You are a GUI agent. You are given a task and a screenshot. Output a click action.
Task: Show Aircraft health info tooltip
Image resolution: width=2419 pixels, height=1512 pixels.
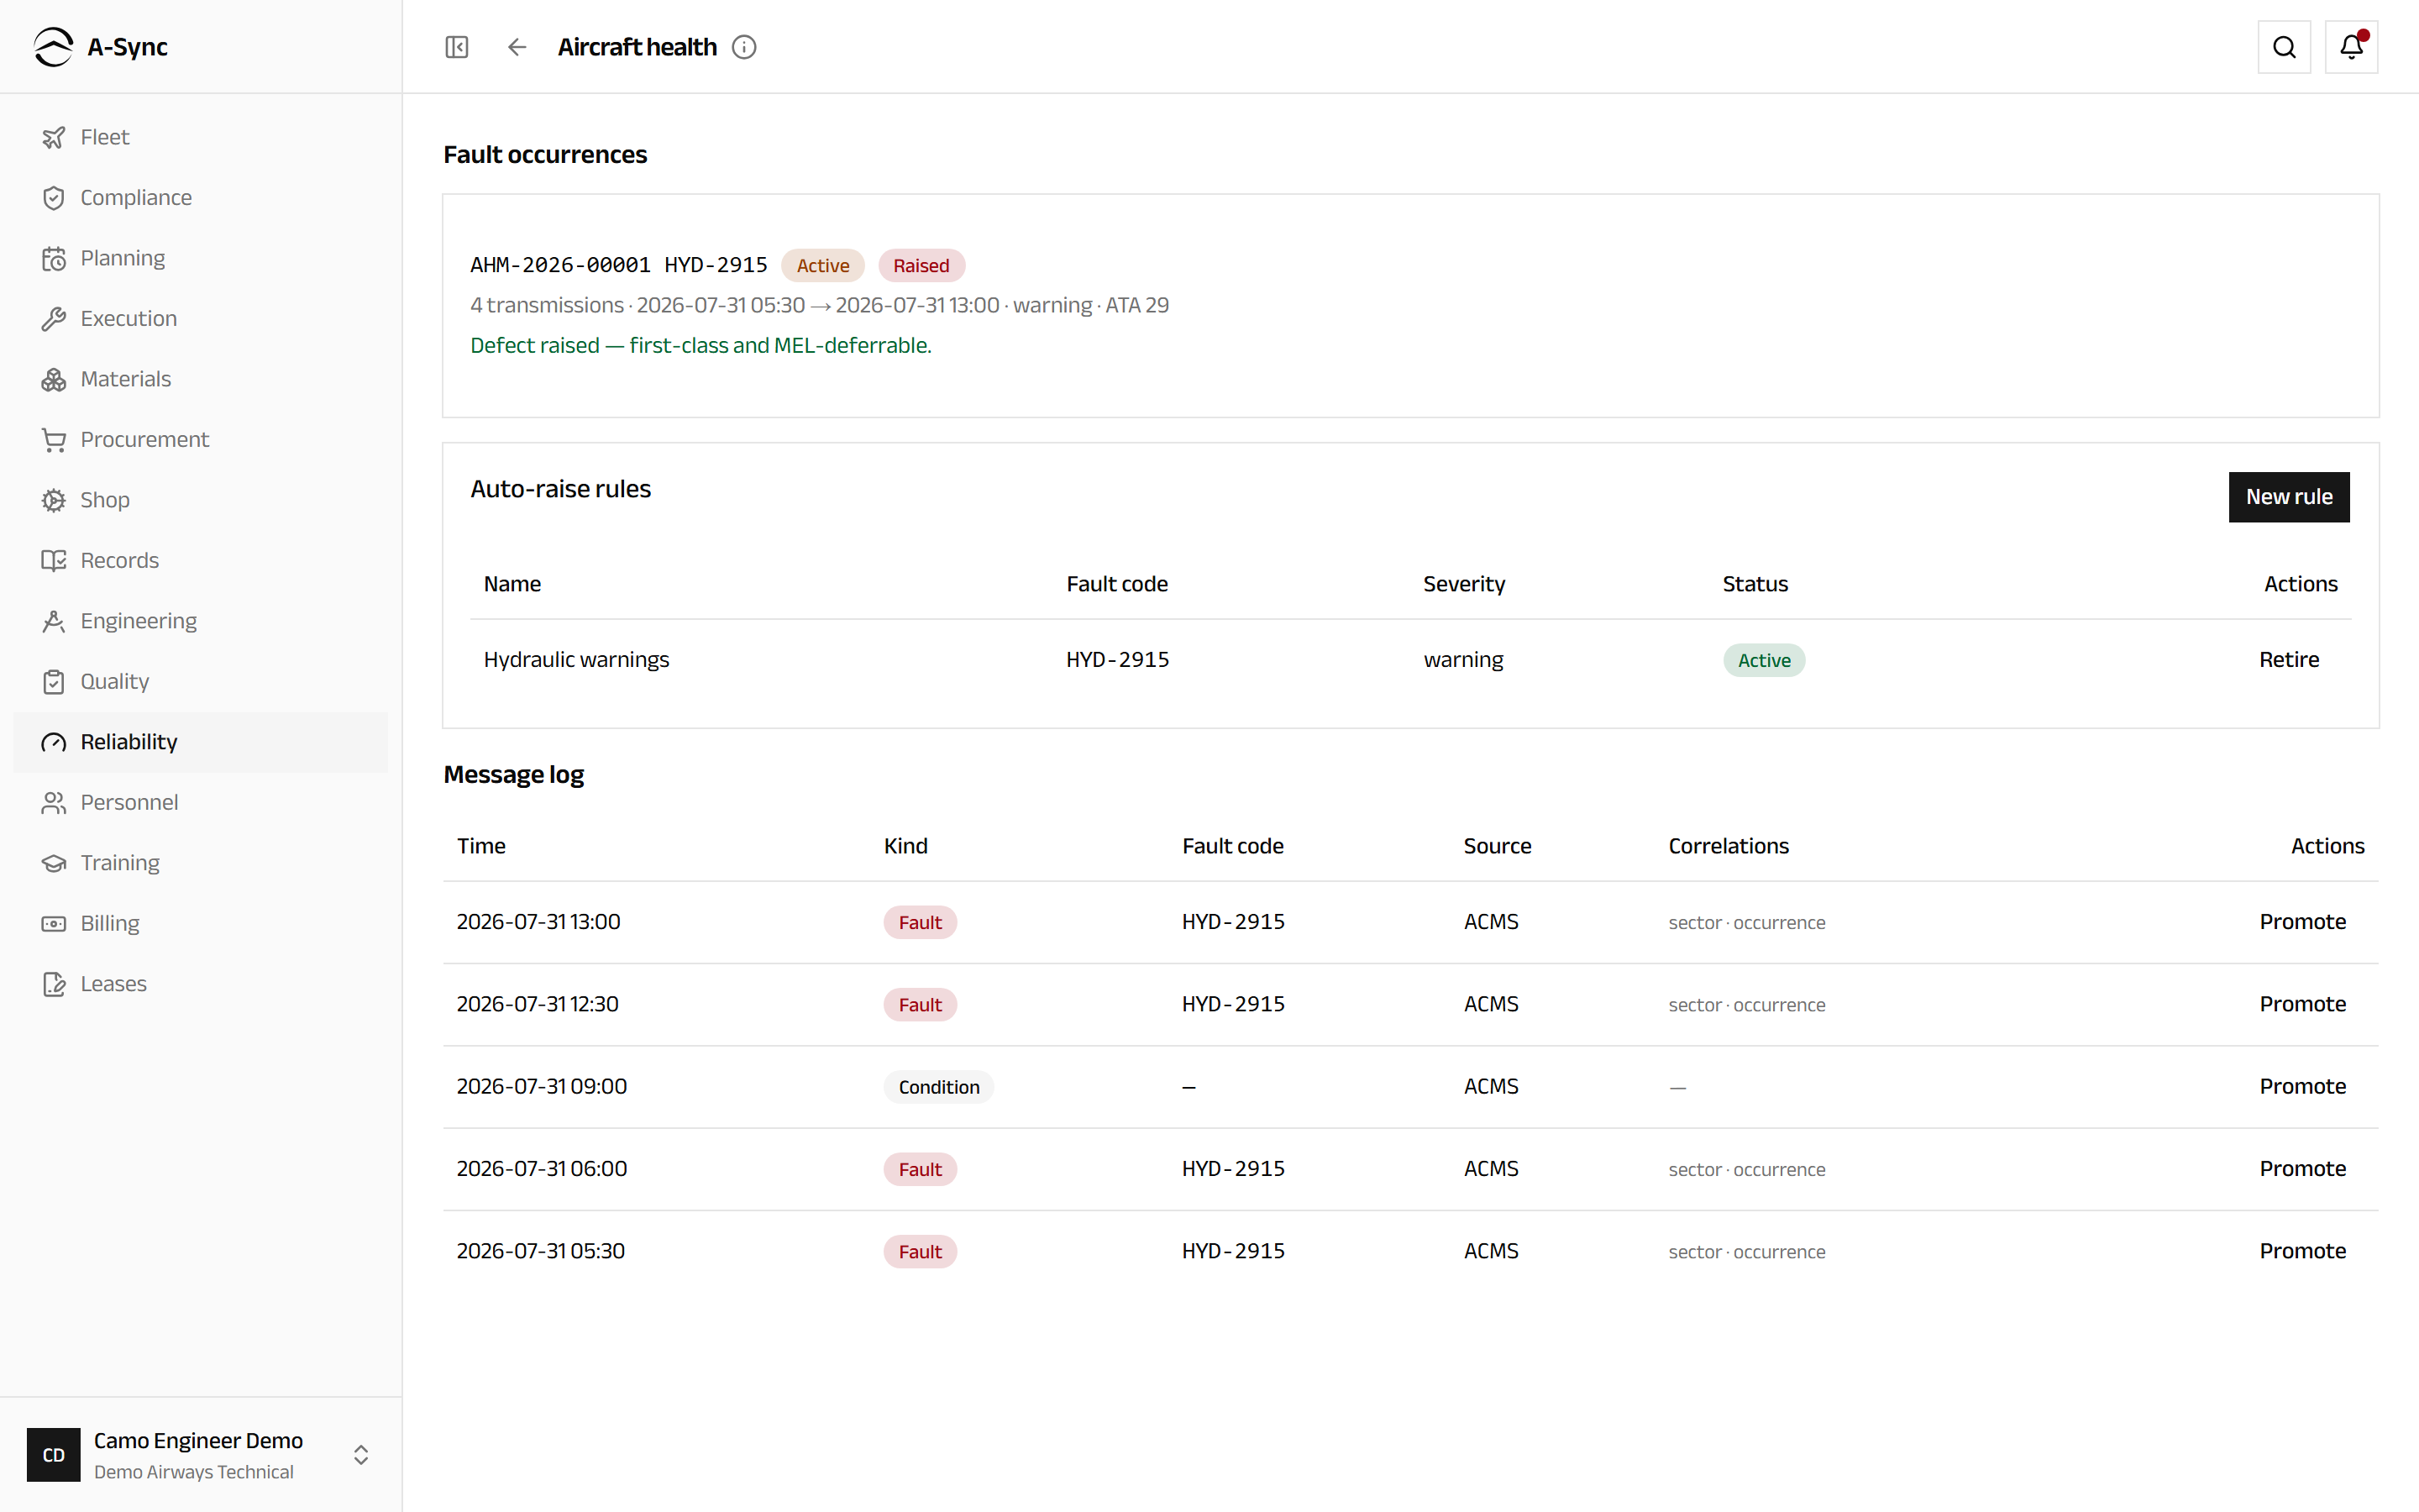tap(745, 47)
